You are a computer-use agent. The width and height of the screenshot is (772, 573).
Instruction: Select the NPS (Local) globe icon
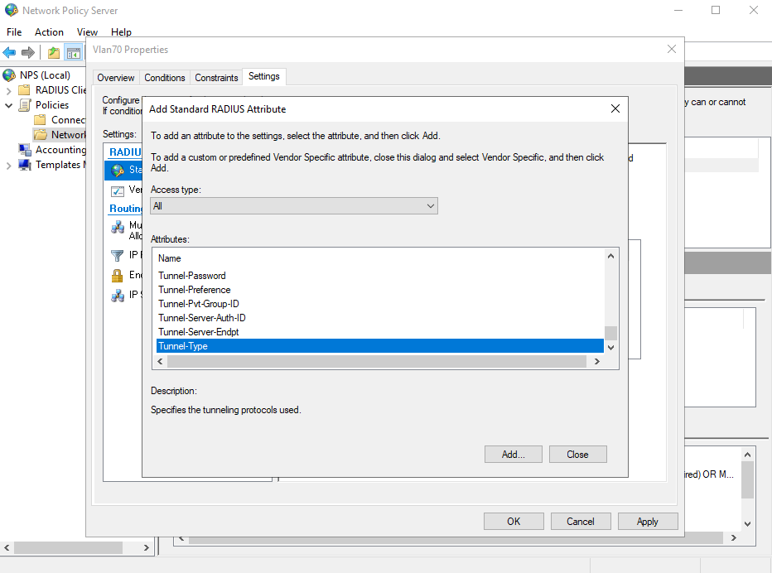[9, 75]
